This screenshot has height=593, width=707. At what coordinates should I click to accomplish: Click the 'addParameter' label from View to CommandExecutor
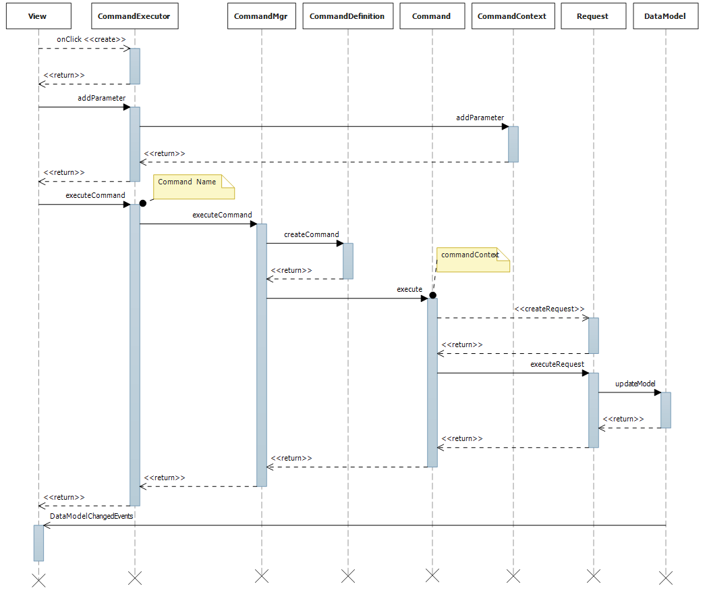pyautogui.click(x=101, y=99)
